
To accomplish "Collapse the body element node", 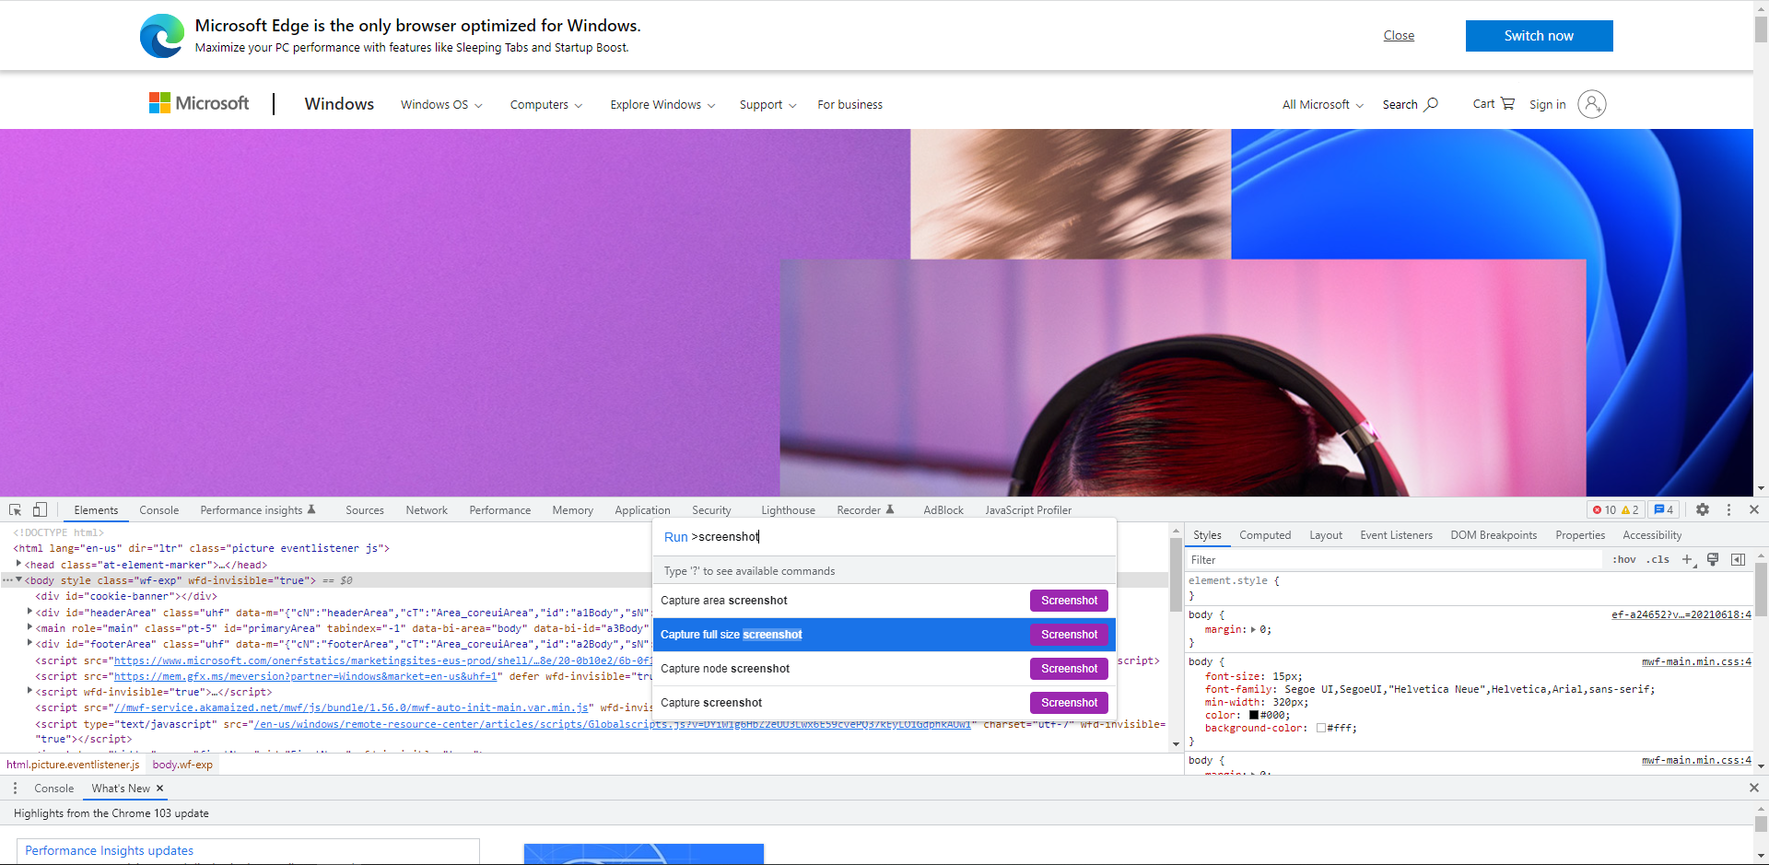I will tap(18, 580).
